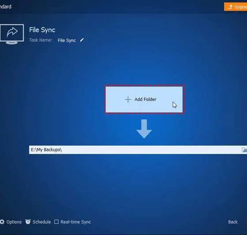247x235 pixels.
Task: Click the E:\My Backups\ destination path field
Action: (x=138, y=149)
